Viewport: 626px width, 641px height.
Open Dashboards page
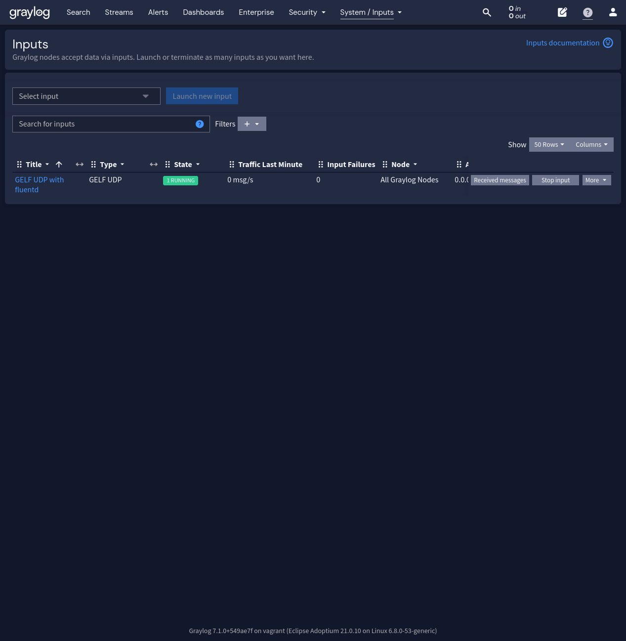pos(204,12)
